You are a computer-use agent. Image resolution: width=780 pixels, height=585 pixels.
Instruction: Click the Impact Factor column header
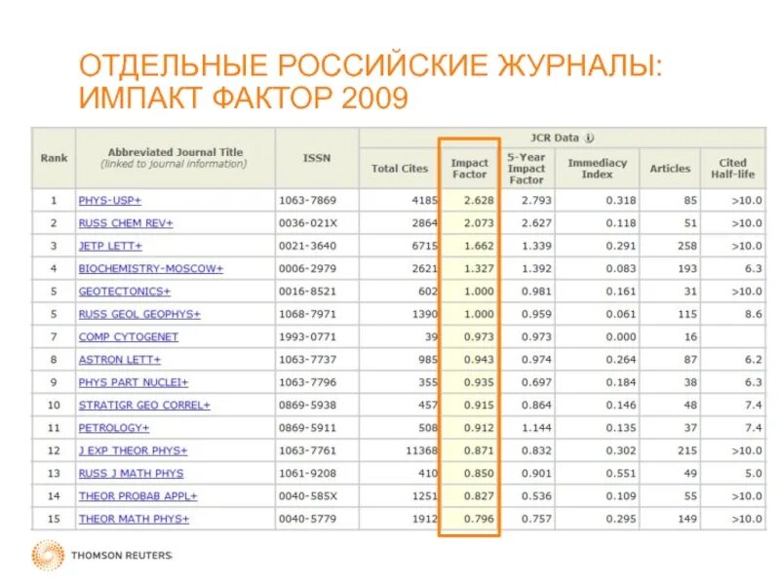(469, 169)
